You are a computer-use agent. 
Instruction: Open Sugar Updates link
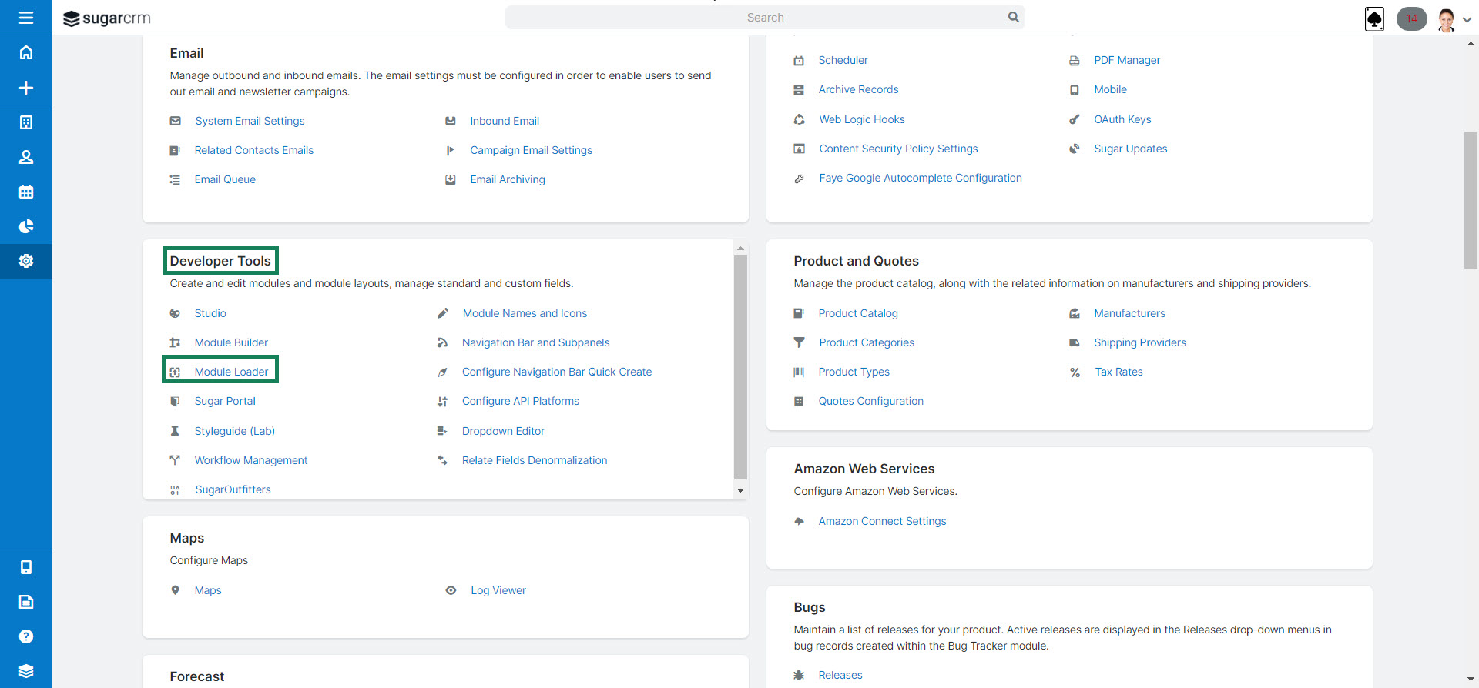pyautogui.click(x=1130, y=149)
